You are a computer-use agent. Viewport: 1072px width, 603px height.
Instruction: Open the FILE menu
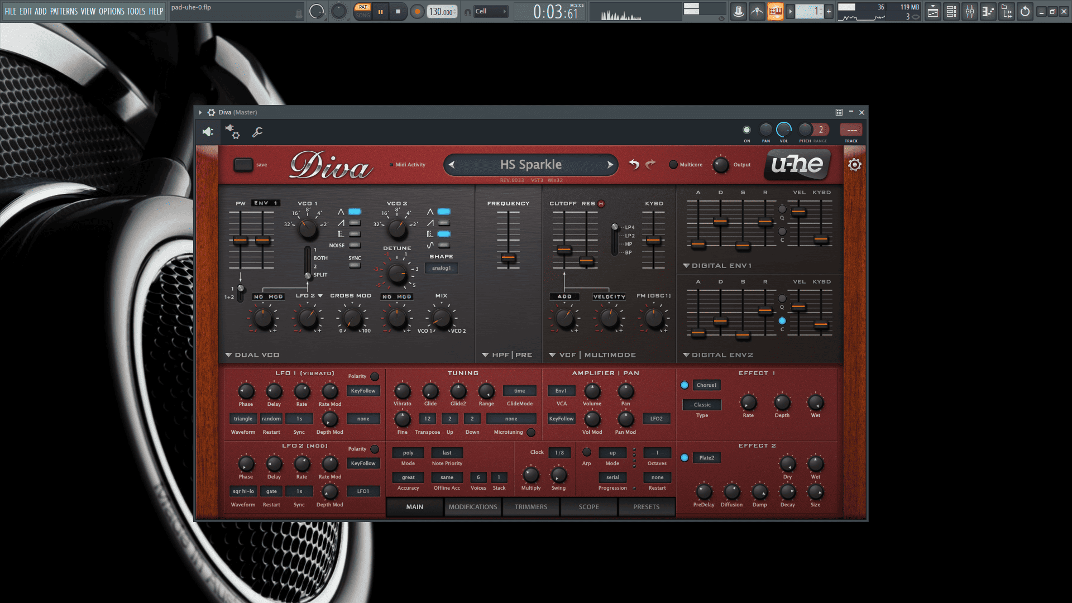11,11
